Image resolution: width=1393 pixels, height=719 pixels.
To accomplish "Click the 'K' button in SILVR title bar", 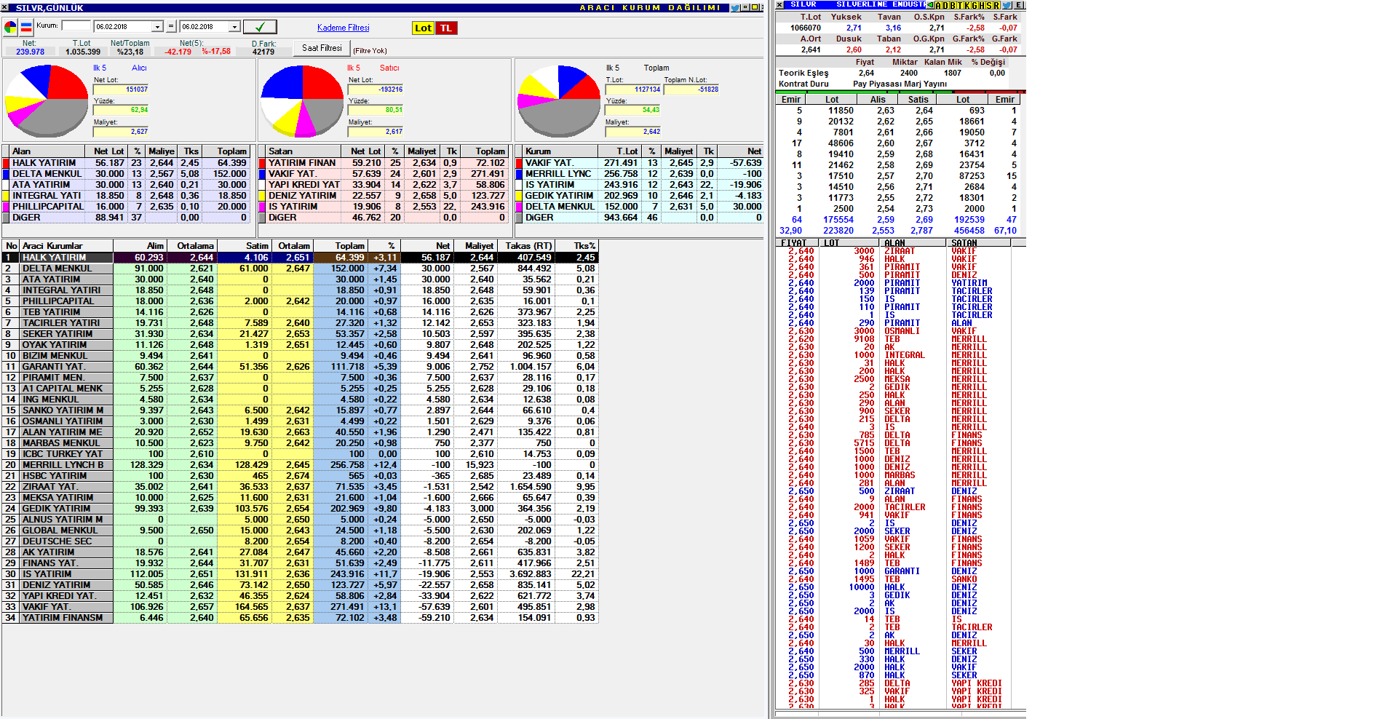I will (x=967, y=5).
